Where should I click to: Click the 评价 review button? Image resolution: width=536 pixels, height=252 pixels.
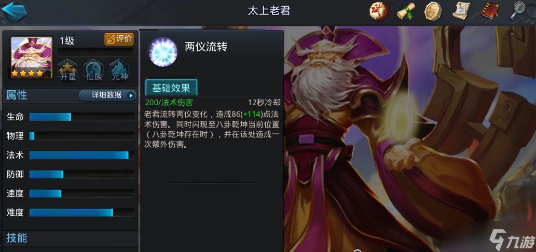[119, 39]
